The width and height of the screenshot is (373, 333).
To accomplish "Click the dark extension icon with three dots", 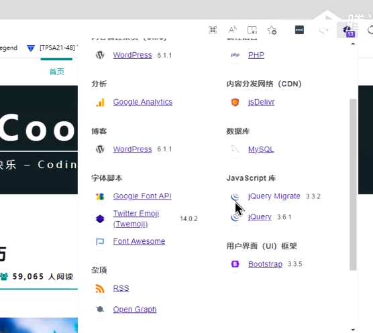I will pos(299,30).
